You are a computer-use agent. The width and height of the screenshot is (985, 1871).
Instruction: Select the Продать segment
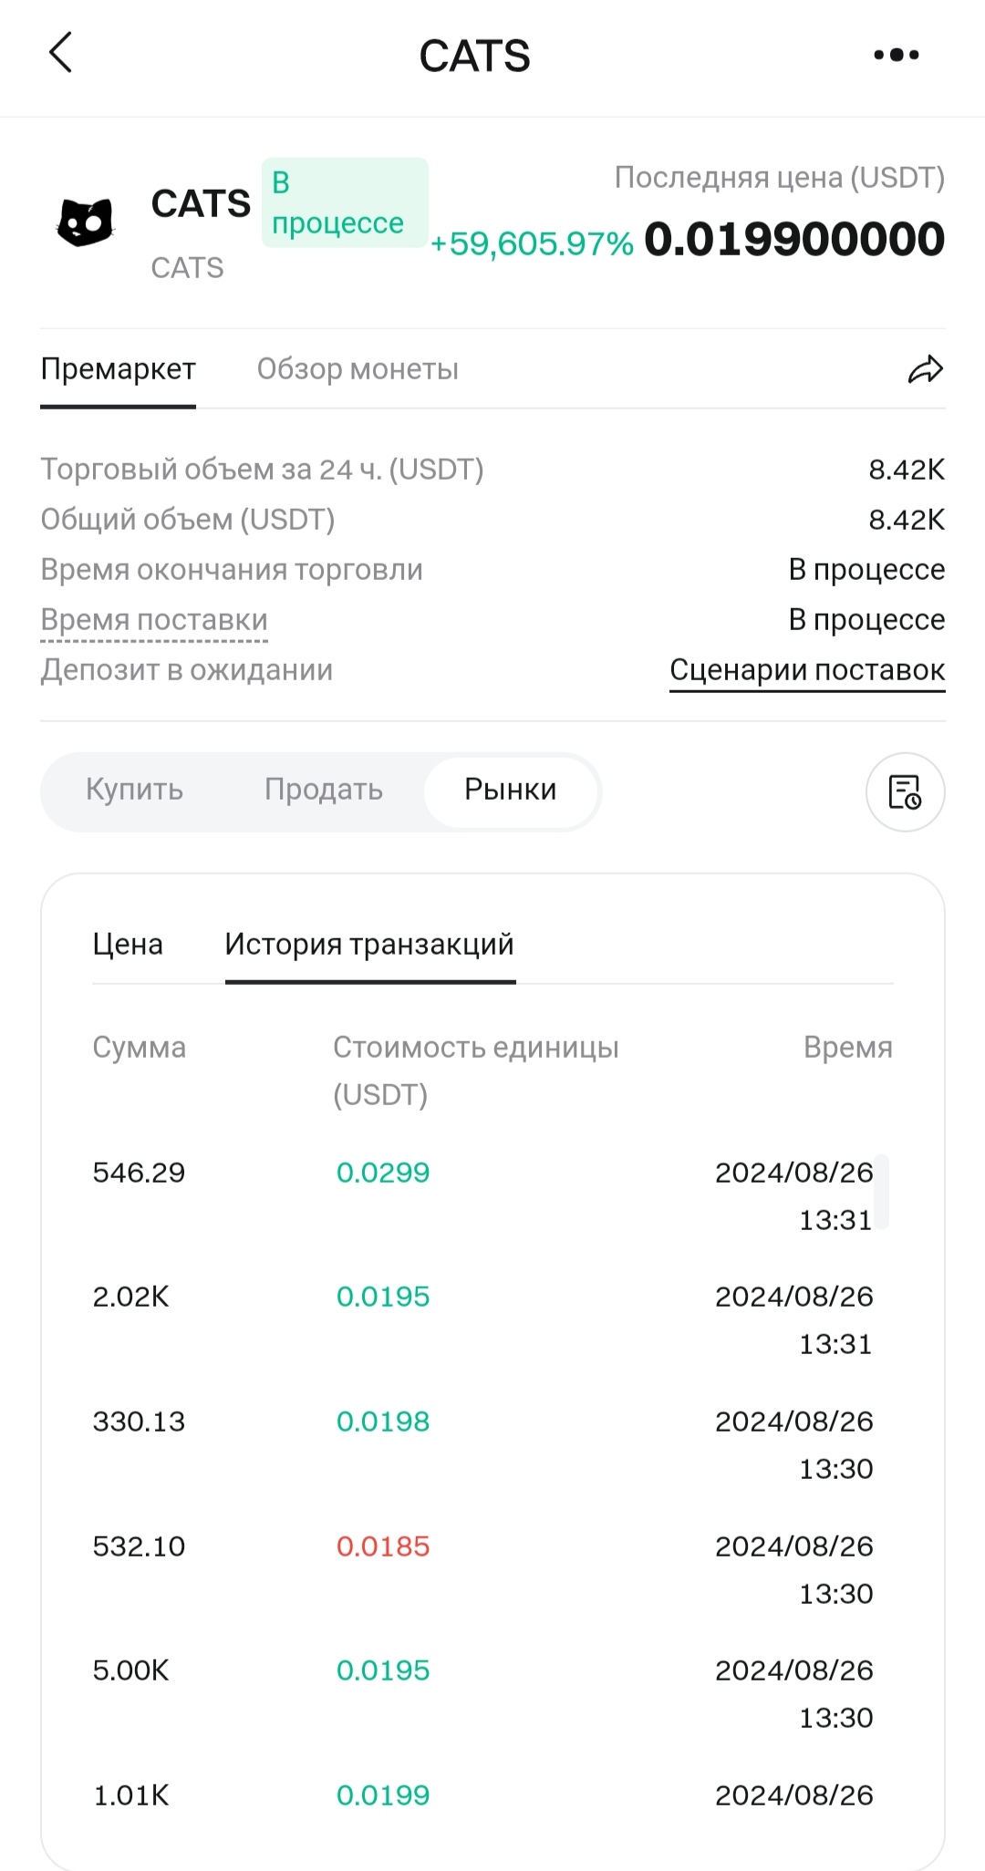point(324,790)
